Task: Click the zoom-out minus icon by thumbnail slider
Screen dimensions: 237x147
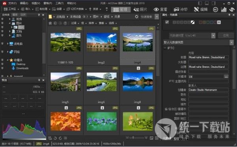Action: pyautogui.click(x=127, y=138)
